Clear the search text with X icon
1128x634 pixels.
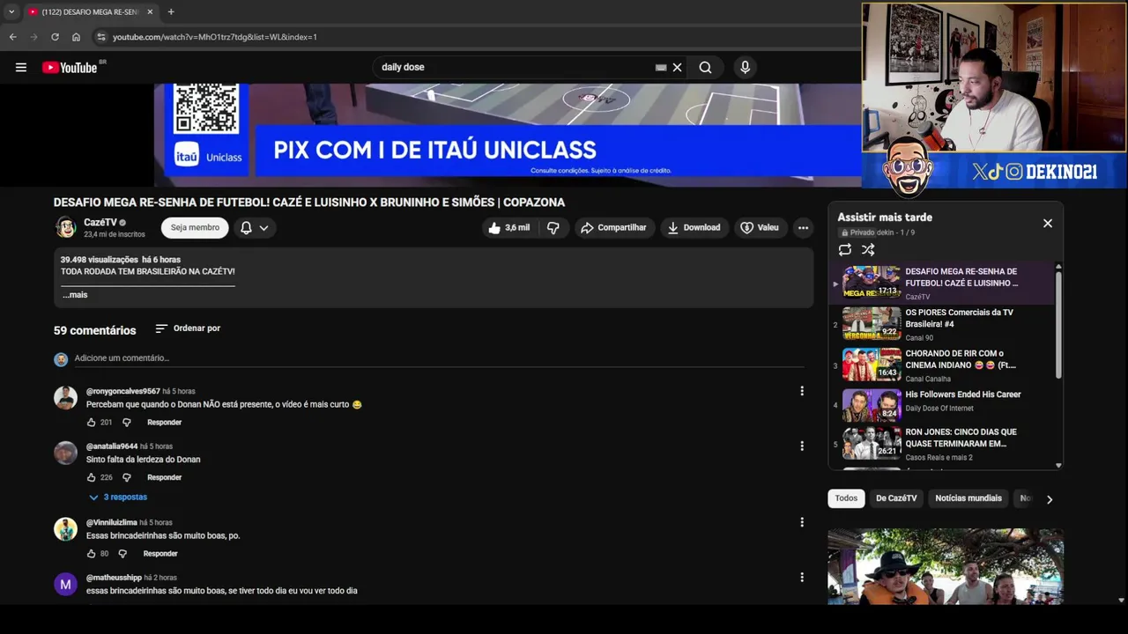coord(677,67)
